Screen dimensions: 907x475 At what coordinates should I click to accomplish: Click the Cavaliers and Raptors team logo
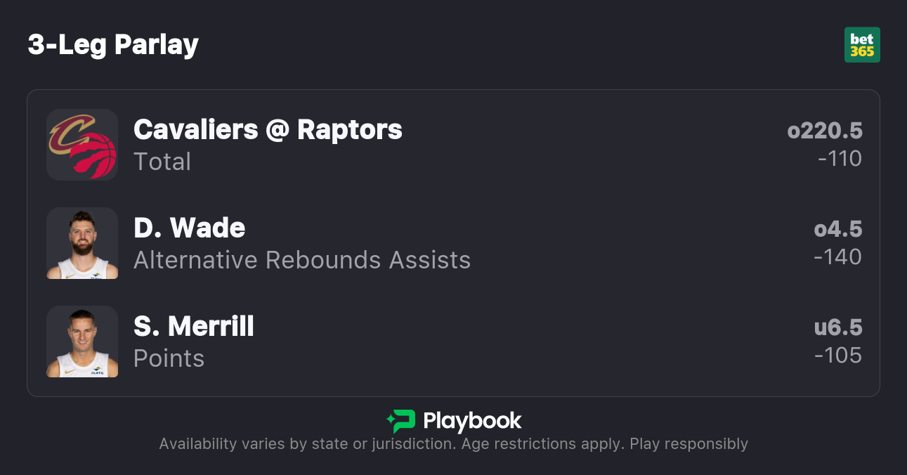click(x=82, y=145)
